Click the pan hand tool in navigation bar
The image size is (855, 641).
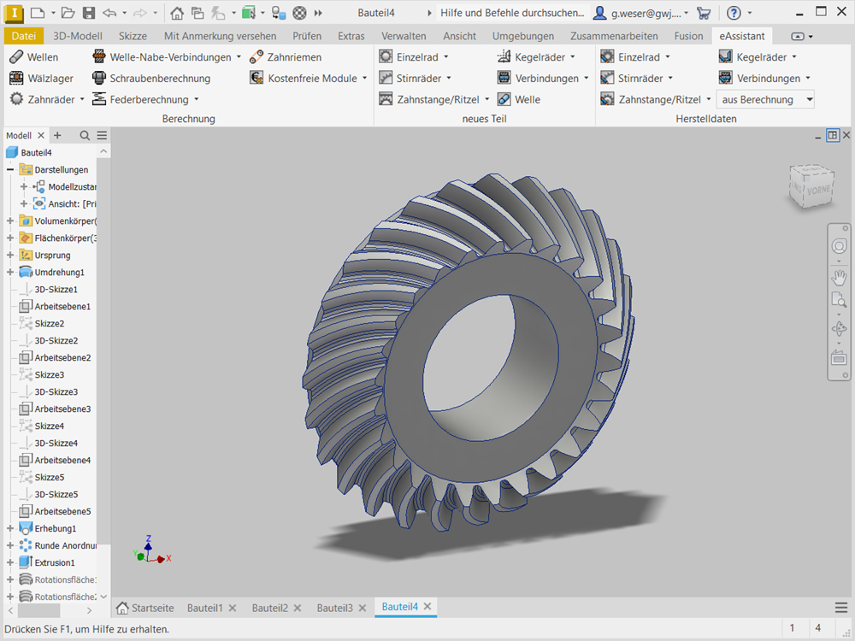click(839, 276)
